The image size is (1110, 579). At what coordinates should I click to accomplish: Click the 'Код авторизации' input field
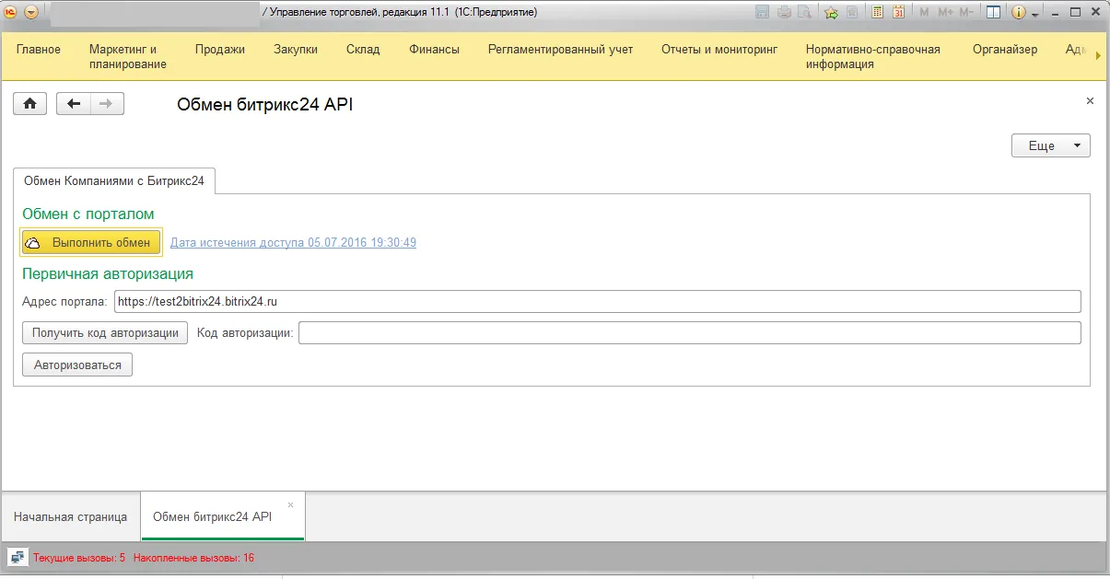tap(689, 333)
